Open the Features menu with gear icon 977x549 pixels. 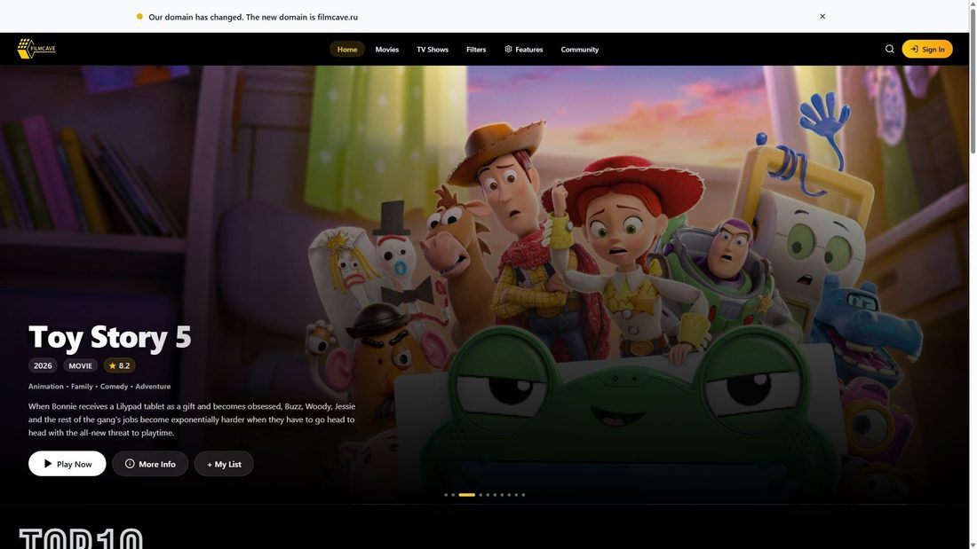coord(523,49)
